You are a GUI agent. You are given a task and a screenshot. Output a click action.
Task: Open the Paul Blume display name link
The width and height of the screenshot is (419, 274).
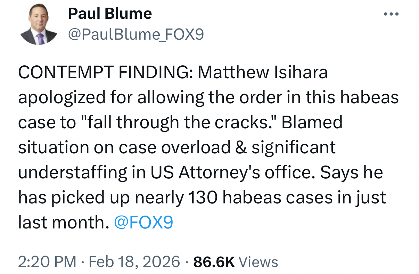[110, 14]
